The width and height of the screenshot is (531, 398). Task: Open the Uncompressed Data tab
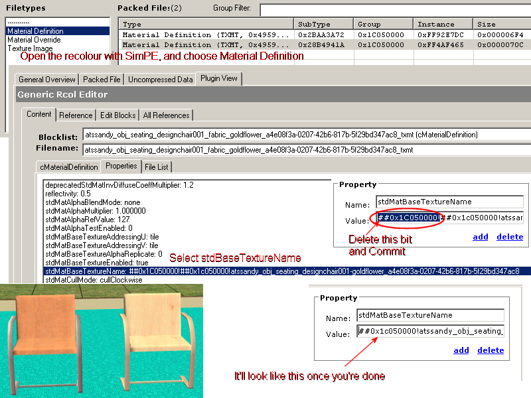160,80
